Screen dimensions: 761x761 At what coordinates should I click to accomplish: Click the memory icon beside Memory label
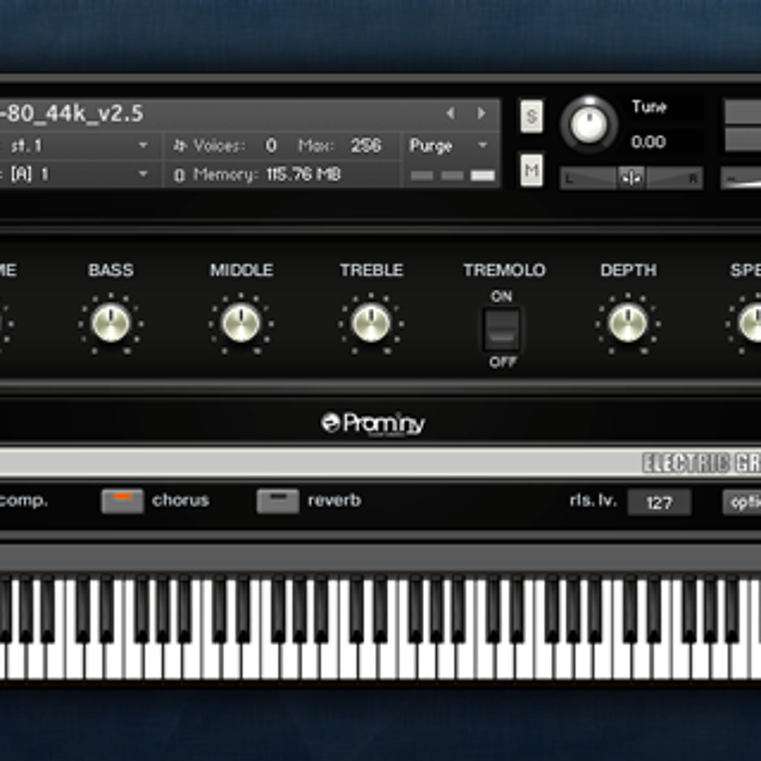tap(179, 175)
